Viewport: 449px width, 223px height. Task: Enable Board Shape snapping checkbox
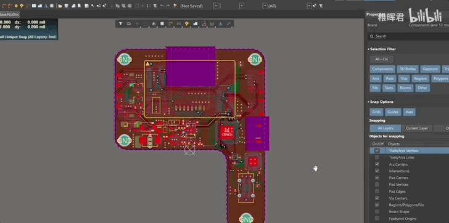tap(377, 212)
